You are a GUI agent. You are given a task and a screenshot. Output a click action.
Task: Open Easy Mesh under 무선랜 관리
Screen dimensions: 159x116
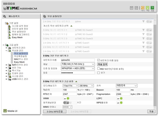19,62
